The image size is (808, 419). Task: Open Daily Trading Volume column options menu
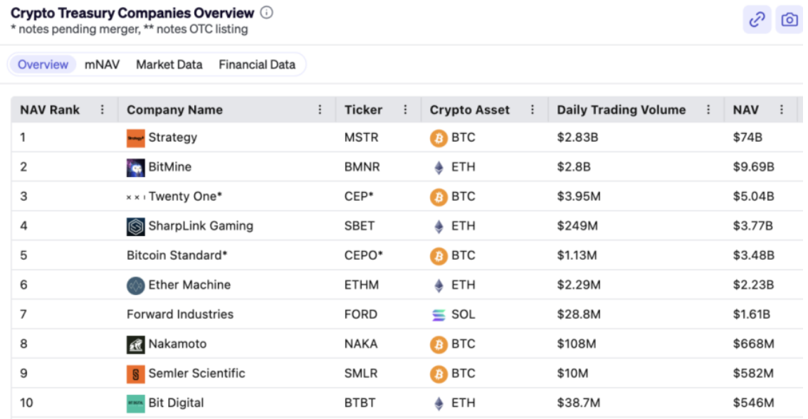(x=708, y=110)
